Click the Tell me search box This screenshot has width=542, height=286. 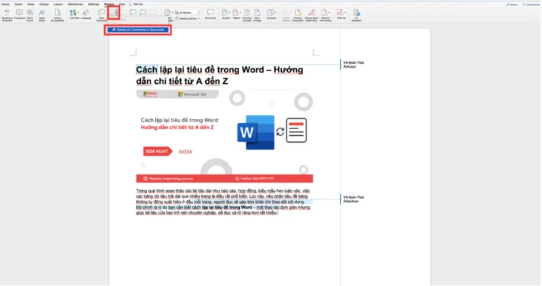(136, 4)
